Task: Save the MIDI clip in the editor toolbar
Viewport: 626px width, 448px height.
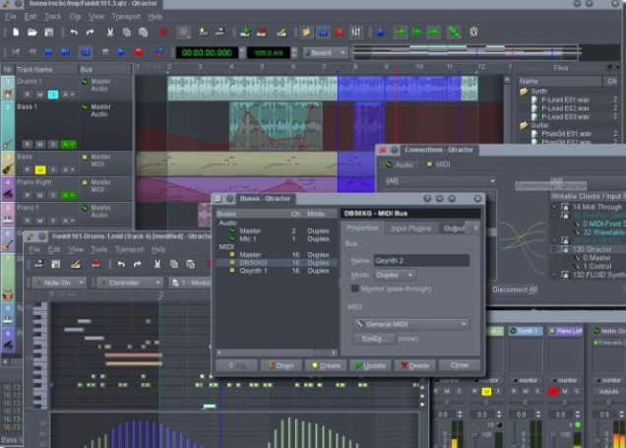Action: tap(56, 264)
